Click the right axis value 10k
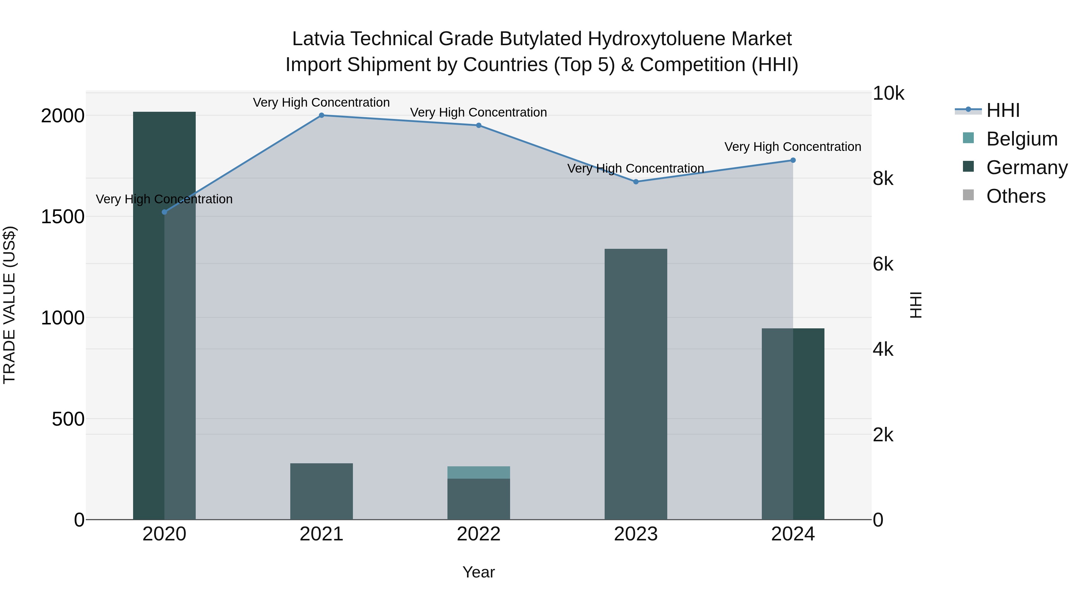Image resolution: width=1084 pixels, height=610 pixels. point(888,93)
